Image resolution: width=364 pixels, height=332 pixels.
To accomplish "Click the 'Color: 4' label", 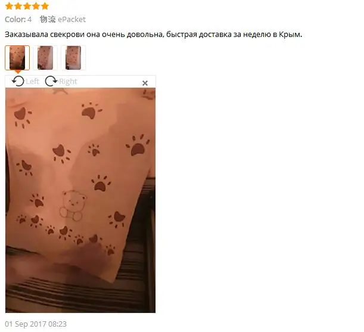I will pyautogui.click(x=18, y=19).
